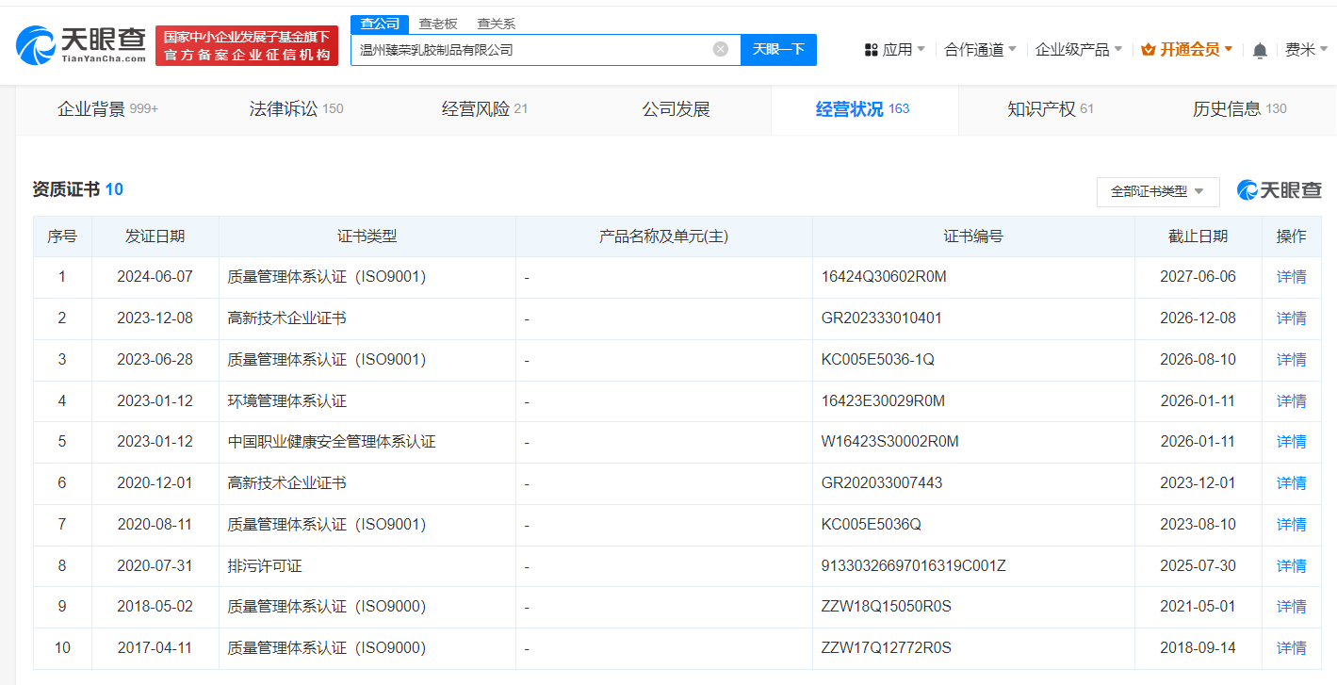Click the 产品名称及单元(主) column header
Screen dimensions: 1337x685
tap(663, 236)
